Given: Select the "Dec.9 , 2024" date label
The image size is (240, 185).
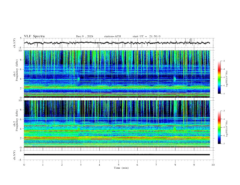Looking at the screenshot, I should pos(85,36).
